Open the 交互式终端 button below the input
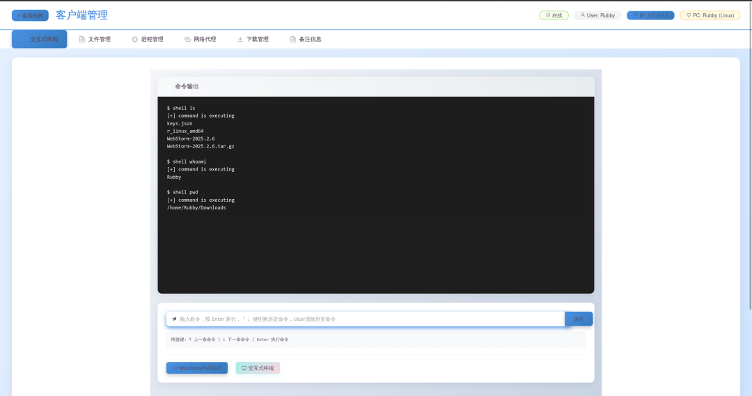This screenshot has height=396, width=752. [258, 368]
